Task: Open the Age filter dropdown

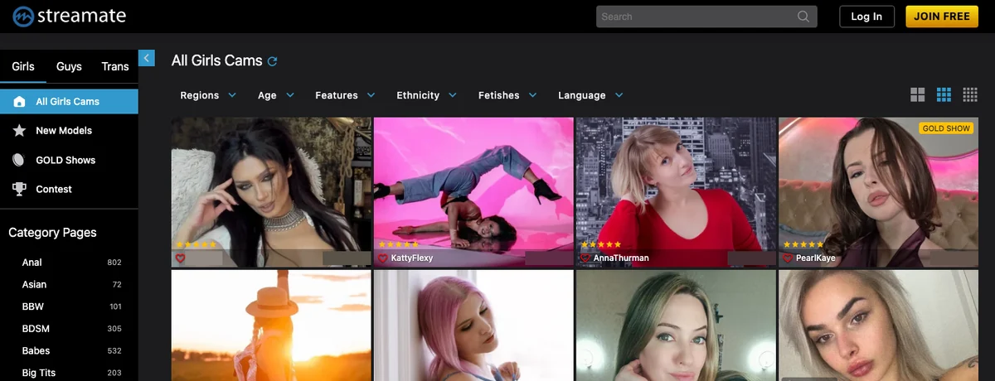Action: [276, 95]
